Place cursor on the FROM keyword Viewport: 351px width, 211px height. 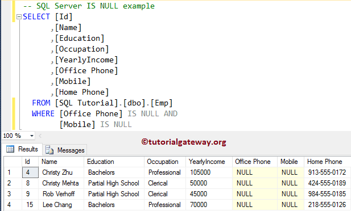[x=41, y=103]
